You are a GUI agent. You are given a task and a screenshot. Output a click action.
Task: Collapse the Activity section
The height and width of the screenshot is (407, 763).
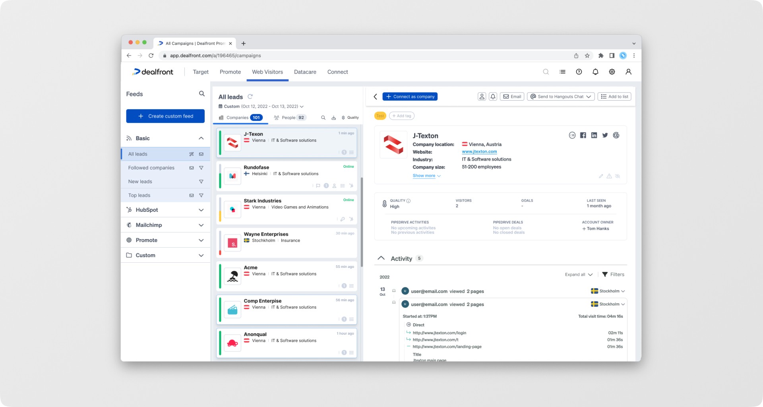(381, 258)
